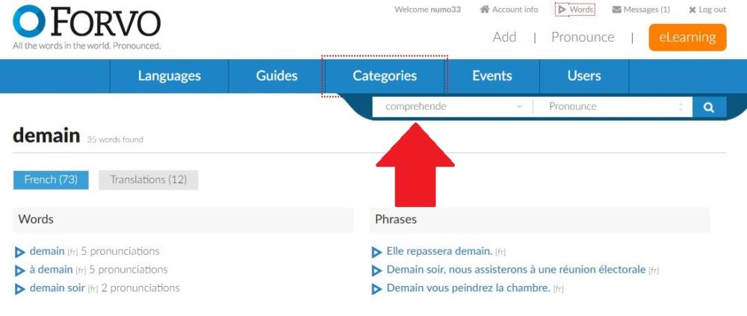This screenshot has width=747, height=316.
Task: Log out of the account
Action: pyautogui.click(x=707, y=10)
